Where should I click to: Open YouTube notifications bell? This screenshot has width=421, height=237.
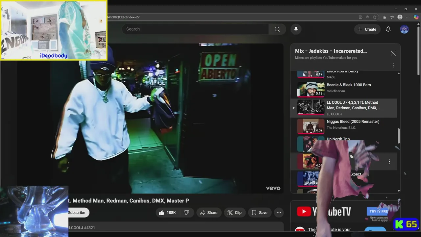(388, 29)
